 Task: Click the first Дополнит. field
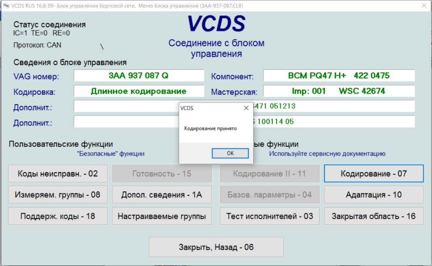[244, 106]
